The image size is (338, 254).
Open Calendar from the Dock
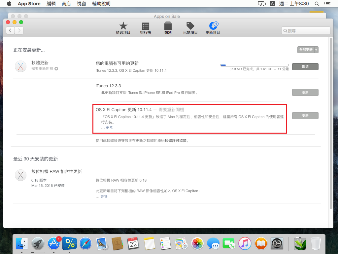133,243
